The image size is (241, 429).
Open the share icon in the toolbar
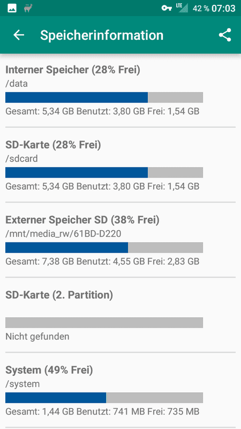(x=225, y=35)
